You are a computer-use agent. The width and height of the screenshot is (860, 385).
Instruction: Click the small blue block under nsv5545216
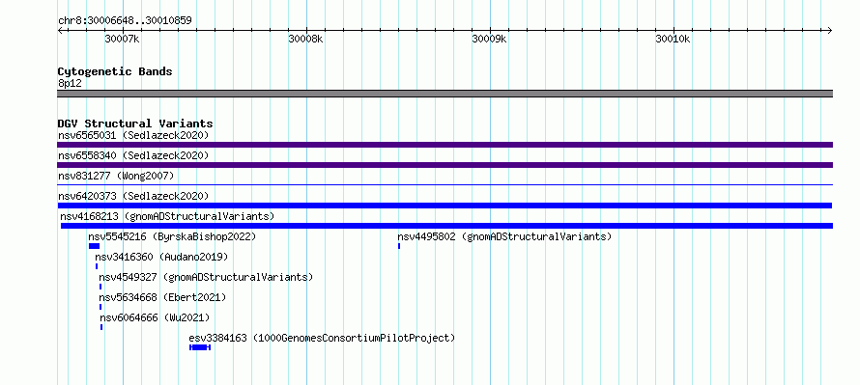(94, 246)
